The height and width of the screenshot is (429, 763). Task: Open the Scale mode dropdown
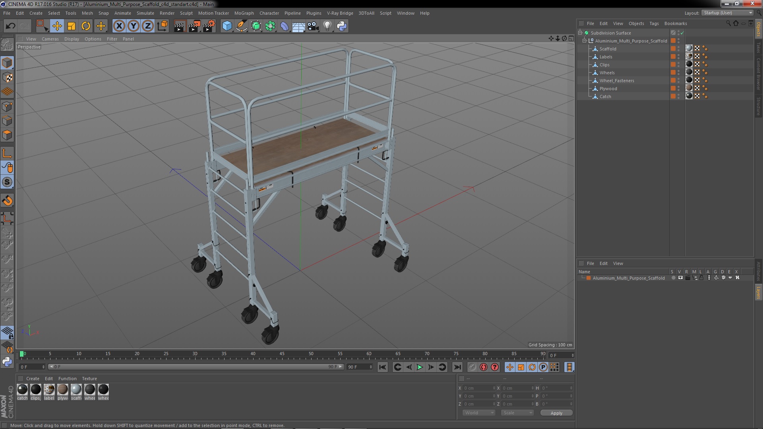(517, 413)
